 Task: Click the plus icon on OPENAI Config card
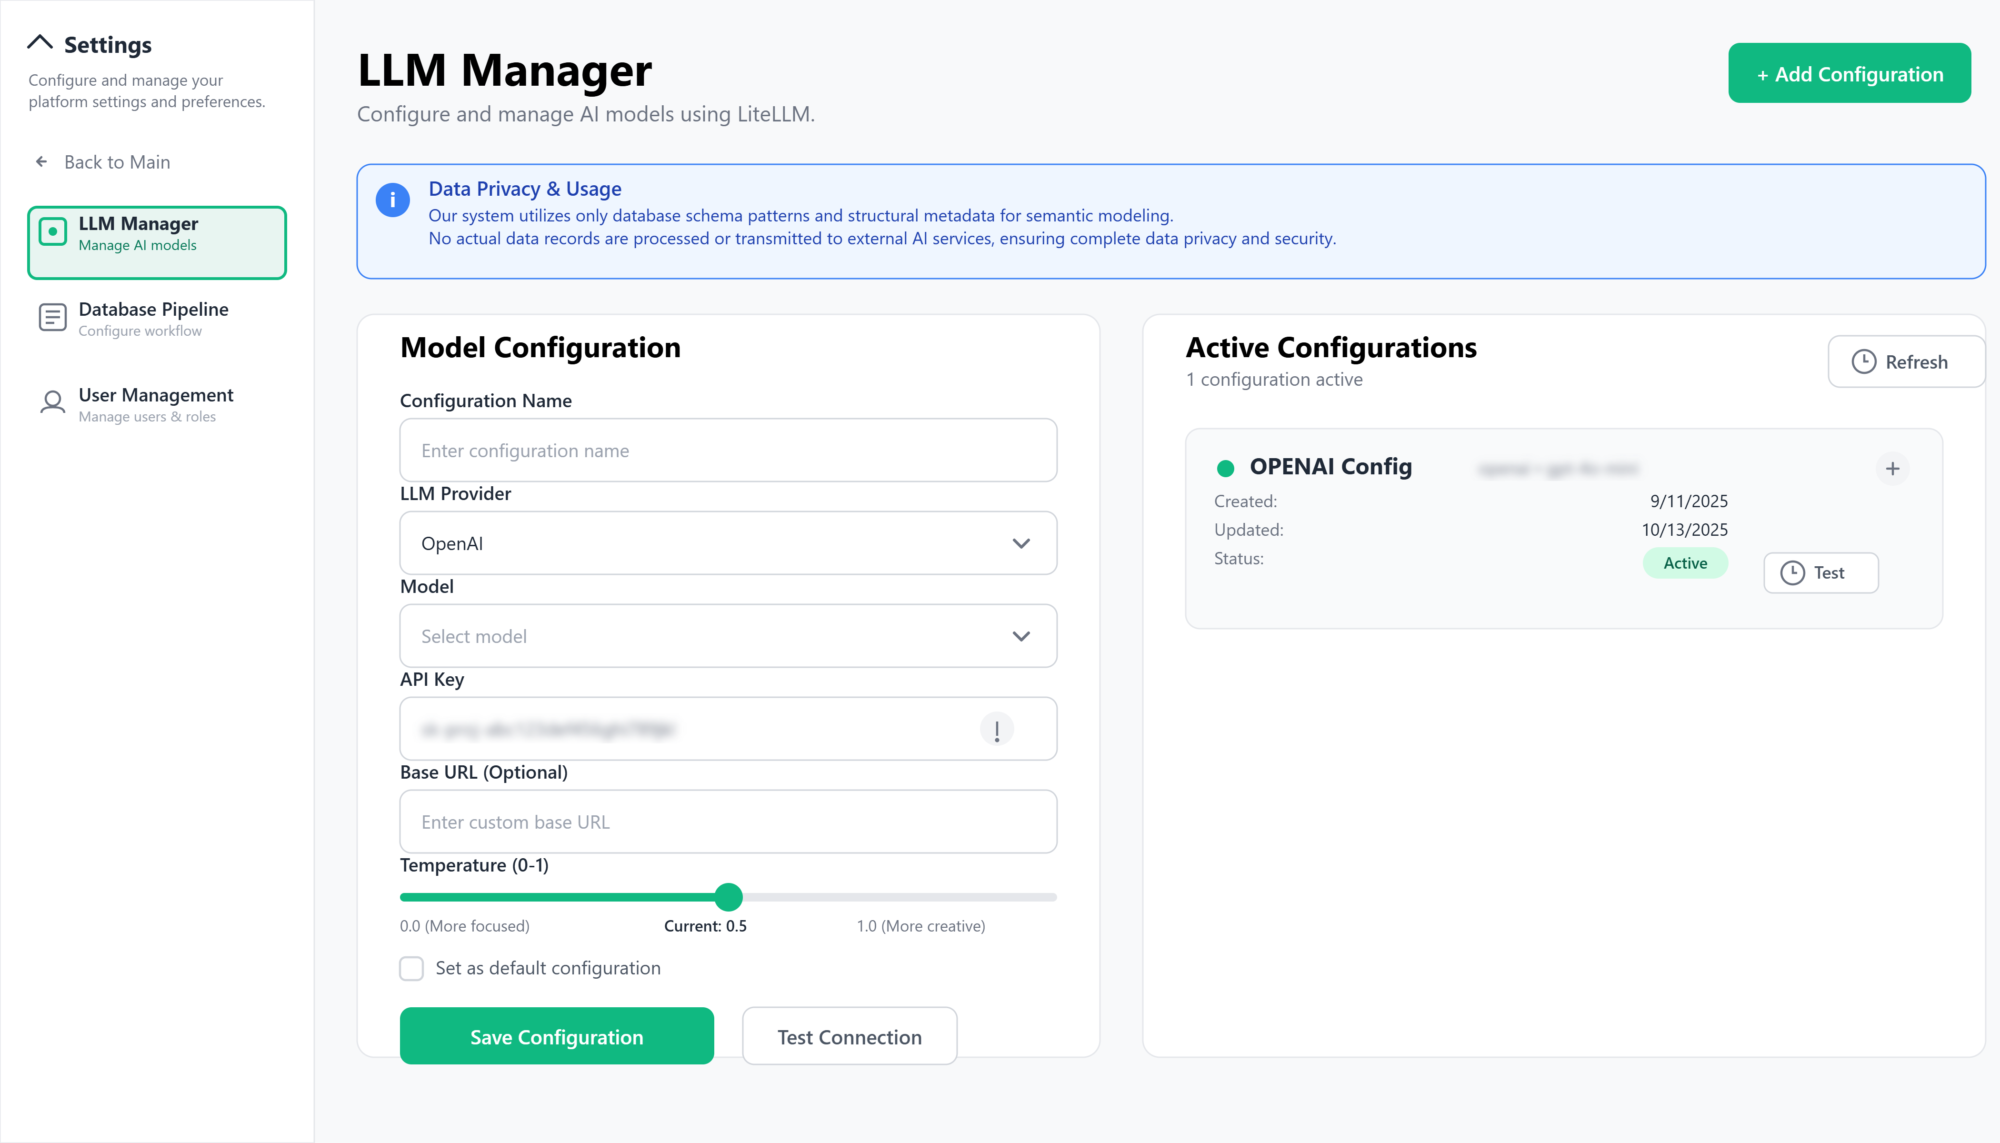1892,469
